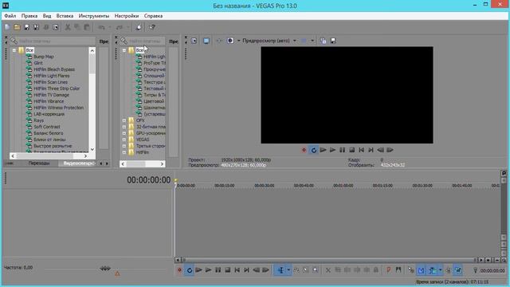Click the playback rate slider handle
Viewport: 510px width, 287px height.
click(105, 269)
